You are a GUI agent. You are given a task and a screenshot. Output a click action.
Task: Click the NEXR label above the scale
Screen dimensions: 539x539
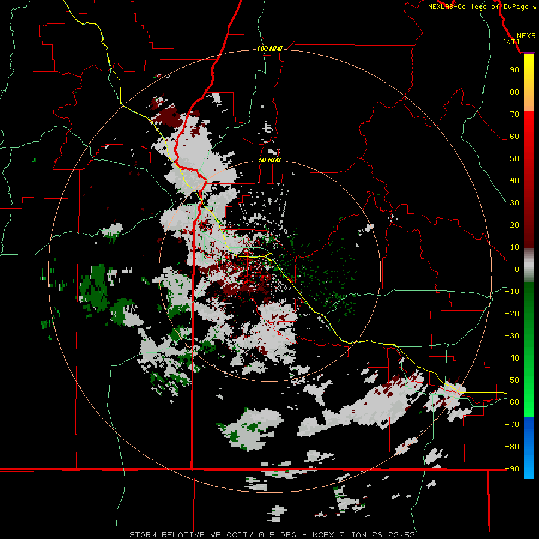tap(526, 36)
